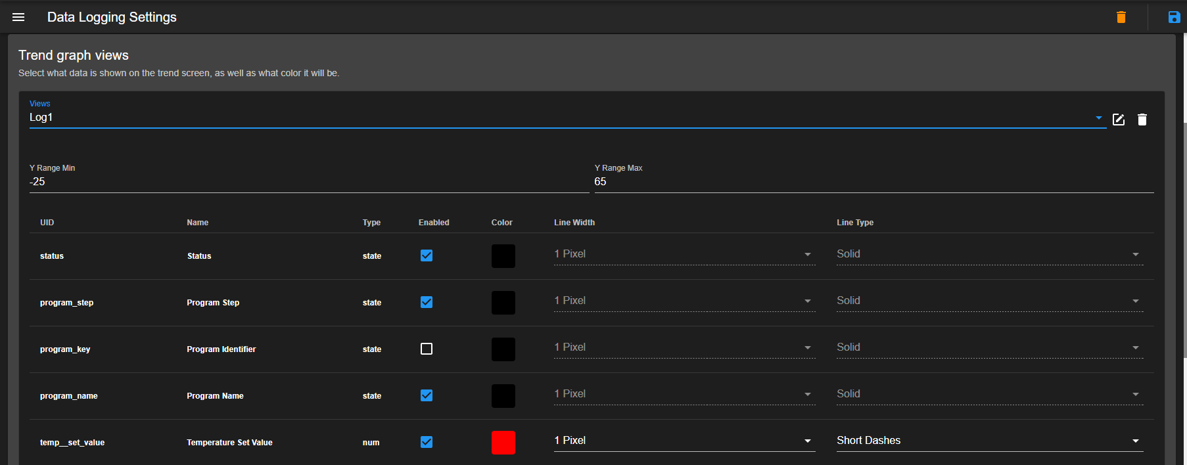Viewport: 1187px width, 465px height.
Task: Click the UID column header
Action: [x=47, y=223]
